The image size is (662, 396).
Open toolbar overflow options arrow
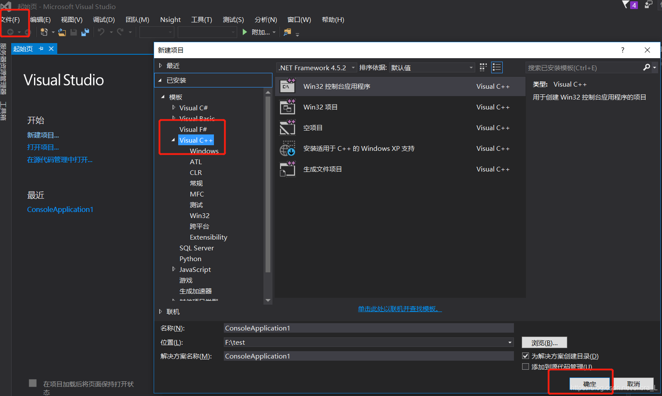click(297, 34)
